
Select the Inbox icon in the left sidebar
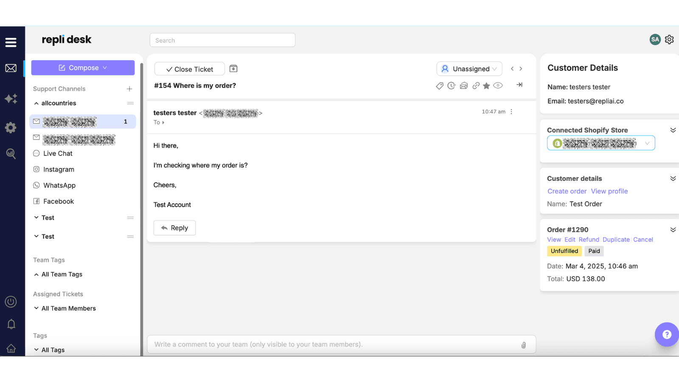11,68
